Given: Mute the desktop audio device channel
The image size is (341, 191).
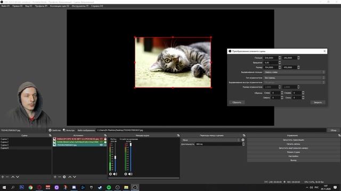Looking at the screenshot, I should point(130,174).
